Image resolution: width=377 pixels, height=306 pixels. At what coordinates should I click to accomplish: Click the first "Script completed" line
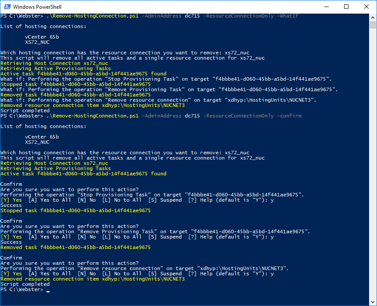(25, 110)
